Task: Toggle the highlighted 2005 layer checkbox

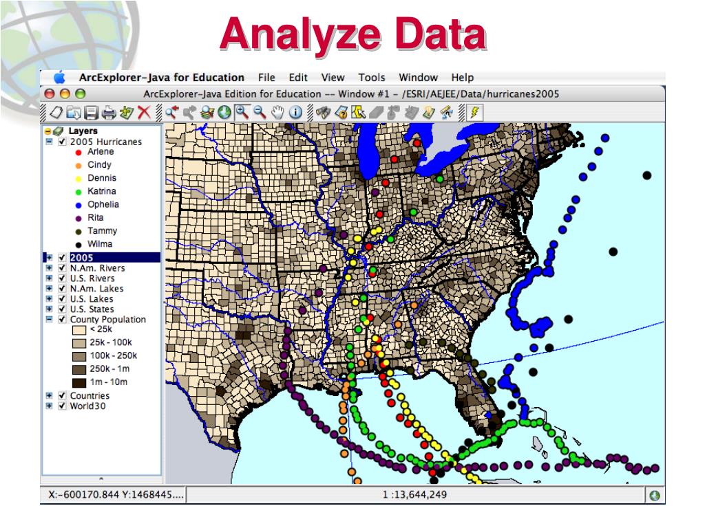Action: tap(63, 258)
